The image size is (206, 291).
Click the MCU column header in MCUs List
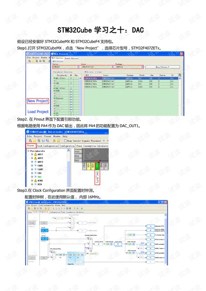click(x=93, y=75)
